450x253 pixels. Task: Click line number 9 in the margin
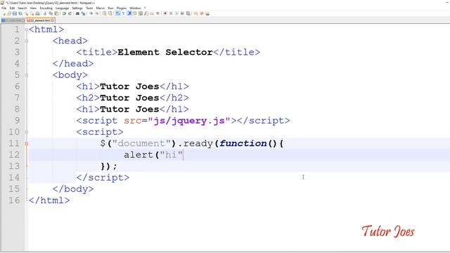tap(17, 121)
